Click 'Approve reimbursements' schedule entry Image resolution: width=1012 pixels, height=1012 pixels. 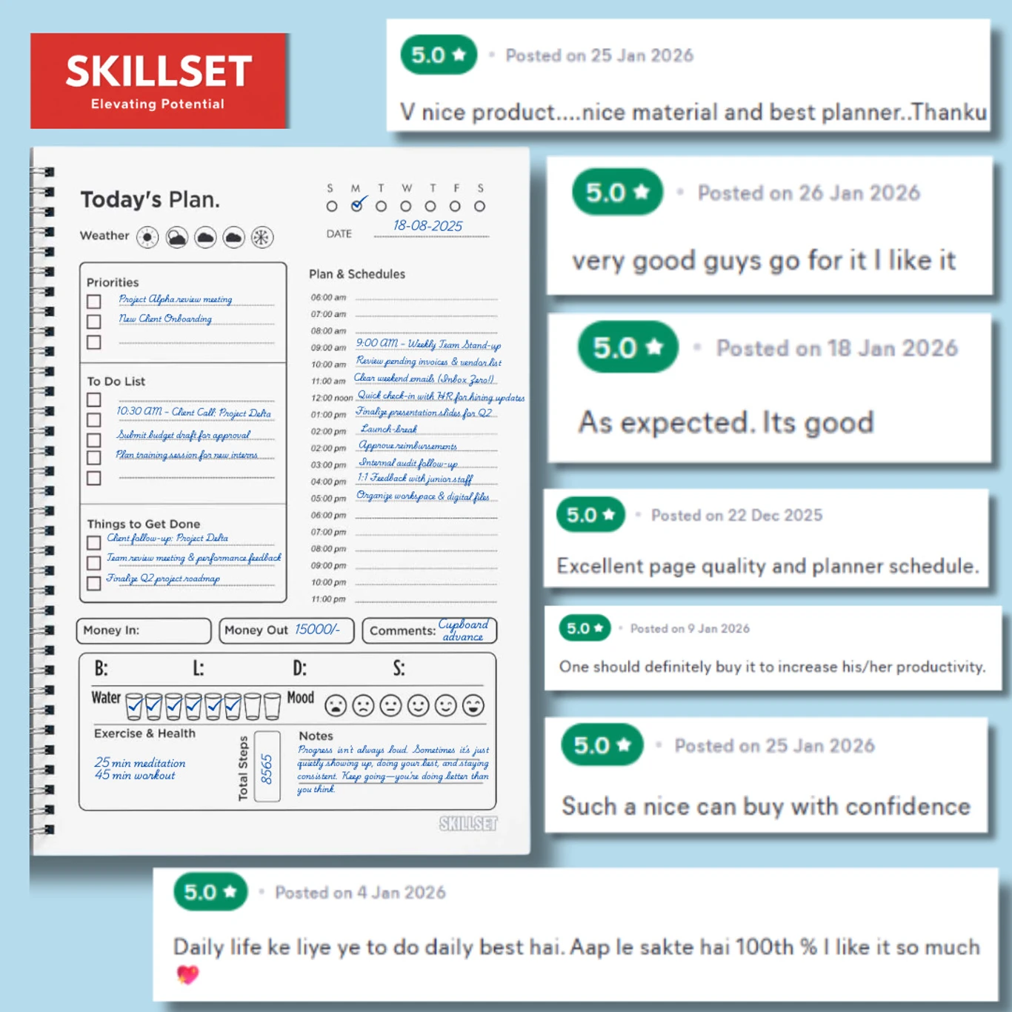(x=407, y=446)
